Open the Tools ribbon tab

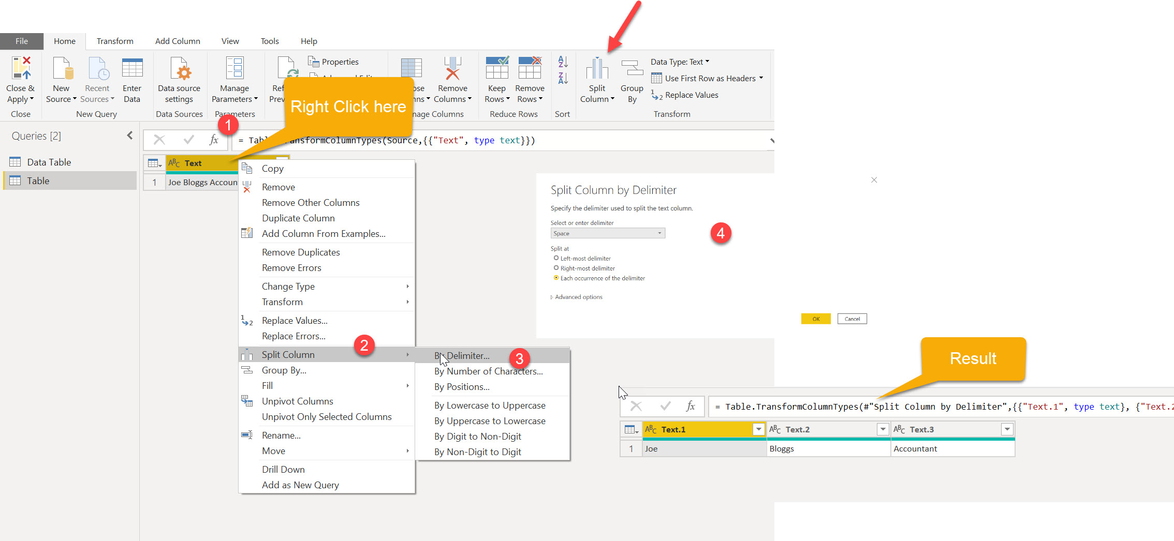(270, 41)
